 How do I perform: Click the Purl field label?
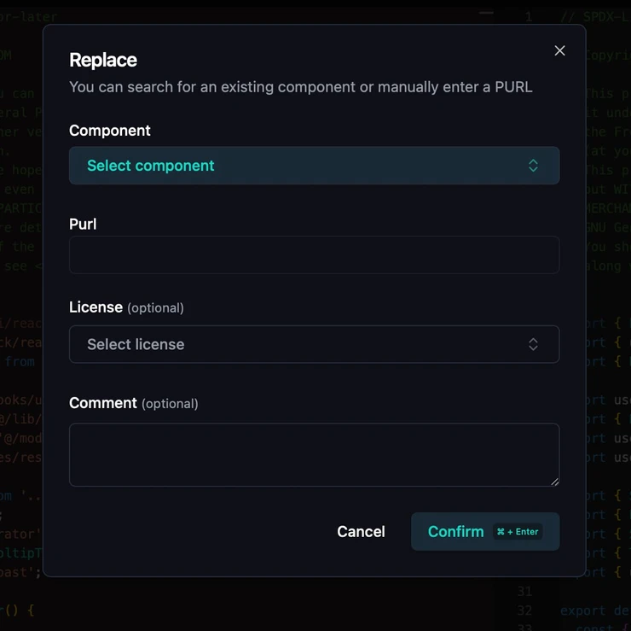point(83,224)
